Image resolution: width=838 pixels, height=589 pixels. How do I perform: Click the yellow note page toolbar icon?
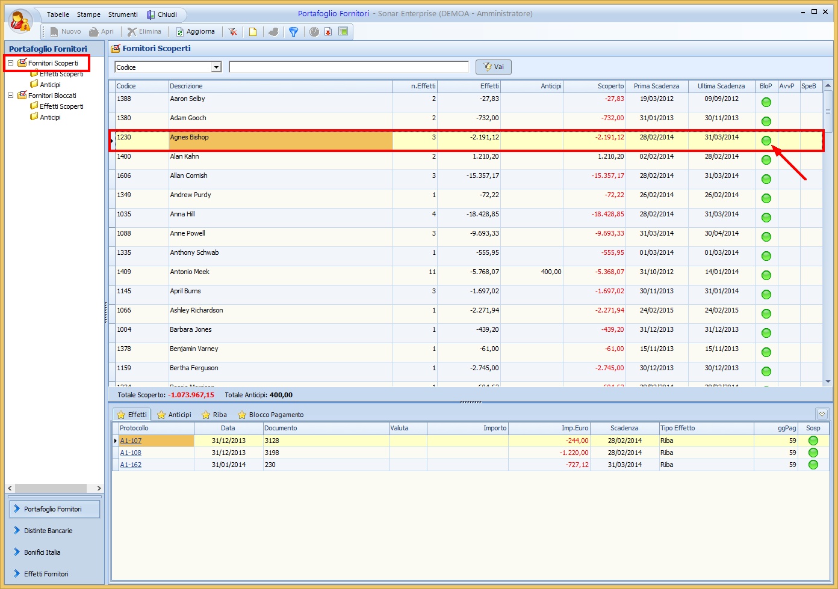pos(253,32)
